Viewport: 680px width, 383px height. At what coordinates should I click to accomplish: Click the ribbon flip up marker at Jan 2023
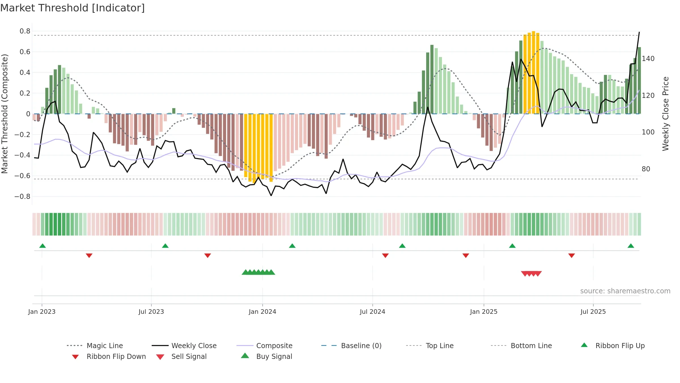pos(42,246)
